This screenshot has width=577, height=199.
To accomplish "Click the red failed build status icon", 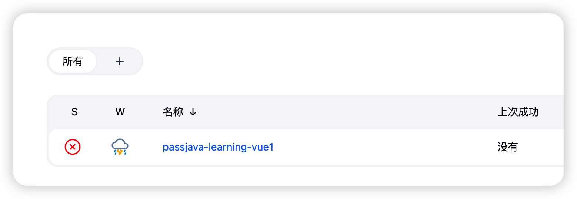I will coord(73,147).
